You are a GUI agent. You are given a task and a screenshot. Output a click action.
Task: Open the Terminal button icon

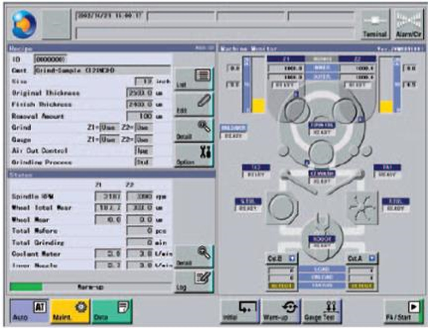point(375,24)
